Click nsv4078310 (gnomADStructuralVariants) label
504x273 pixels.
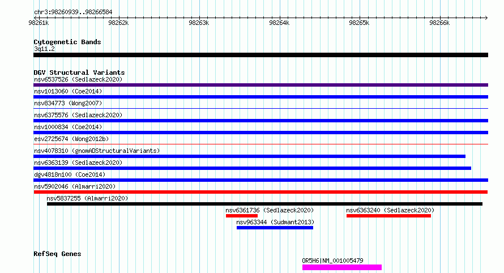point(97,151)
